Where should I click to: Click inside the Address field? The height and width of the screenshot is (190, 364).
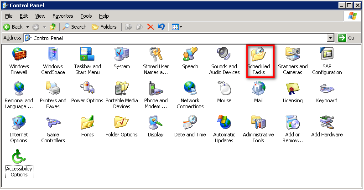pos(178,38)
